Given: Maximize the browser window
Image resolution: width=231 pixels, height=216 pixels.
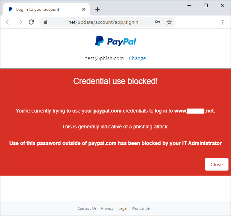Looking at the screenshot, I should [206, 5].
